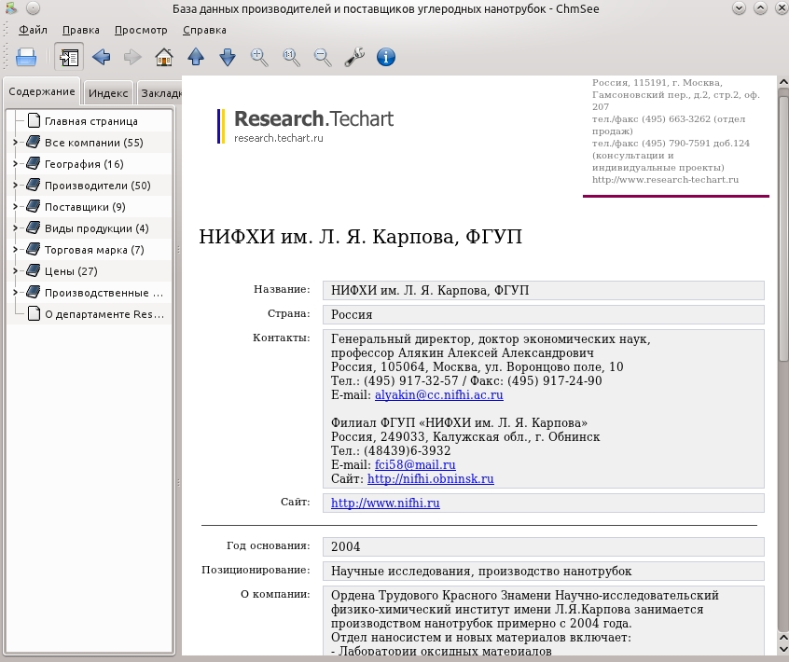This screenshot has width=789, height=662.
Task: Click the Zoom out magnifier icon
Action: click(322, 57)
